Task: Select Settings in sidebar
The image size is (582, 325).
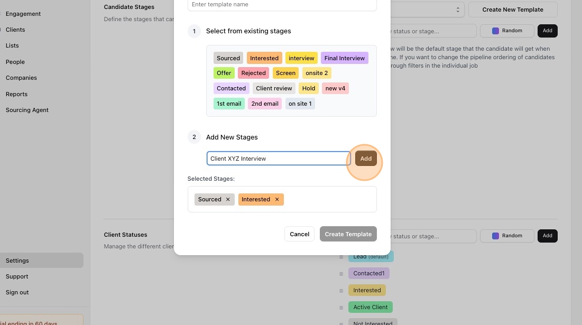Action: pos(42,261)
